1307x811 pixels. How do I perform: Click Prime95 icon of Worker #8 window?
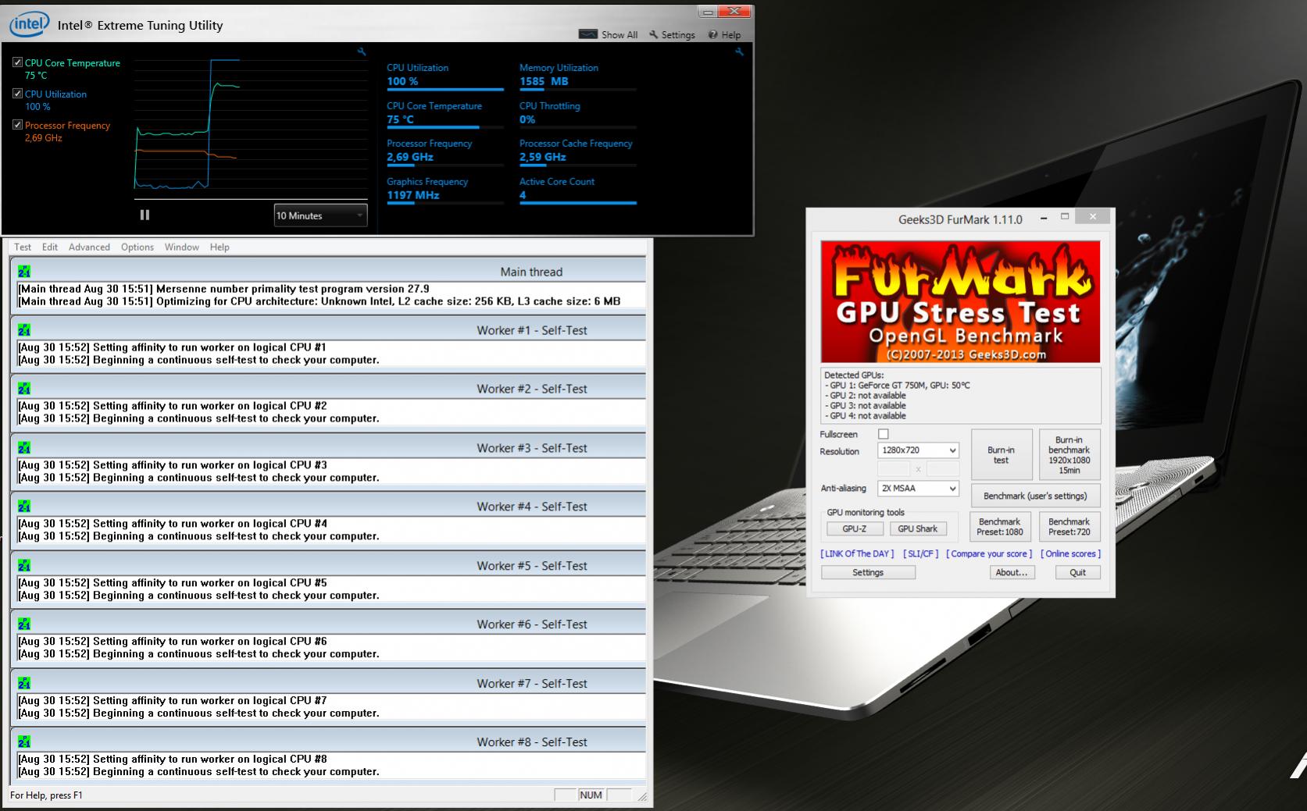24,742
